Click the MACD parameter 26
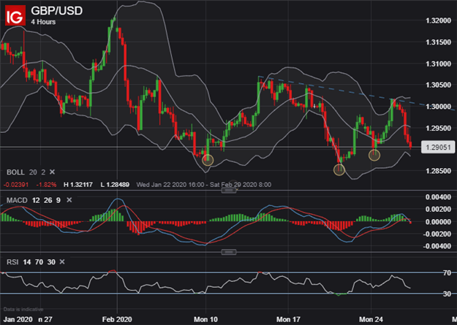Screen dimensions: 457x325 point(48,200)
